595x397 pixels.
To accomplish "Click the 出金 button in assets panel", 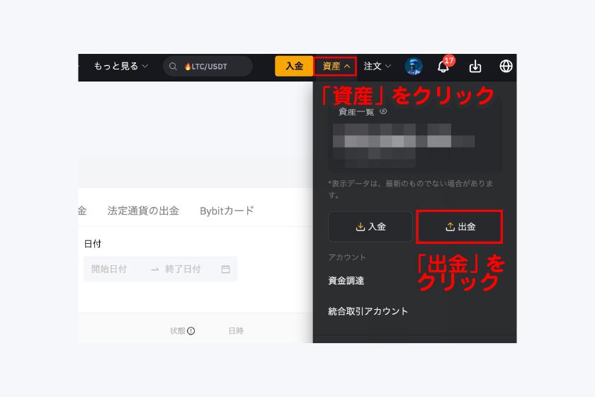I will 460,227.
